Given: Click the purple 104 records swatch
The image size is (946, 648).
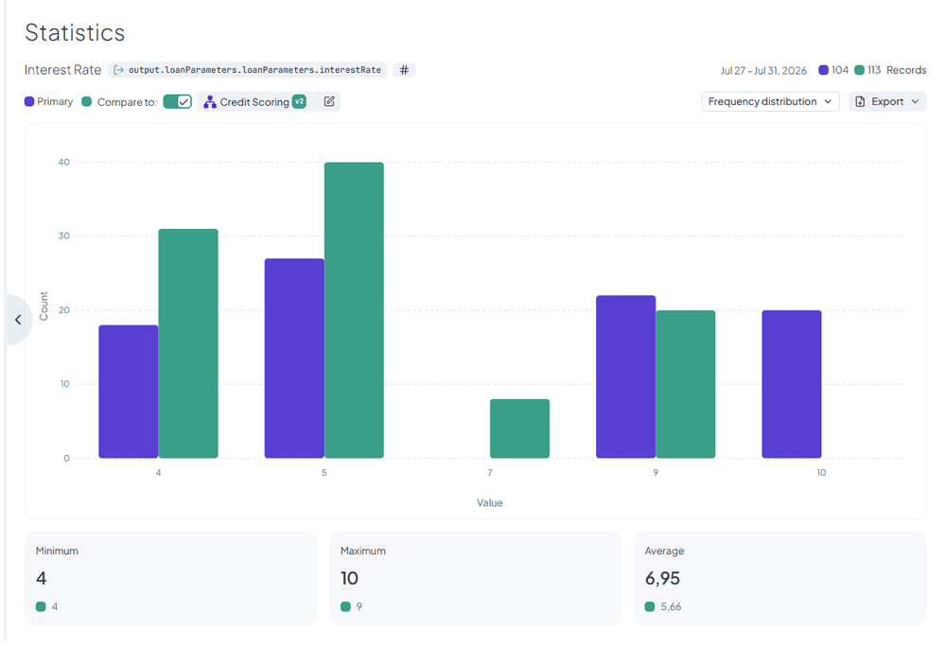Looking at the screenshot, I should (x=824, y=70).
